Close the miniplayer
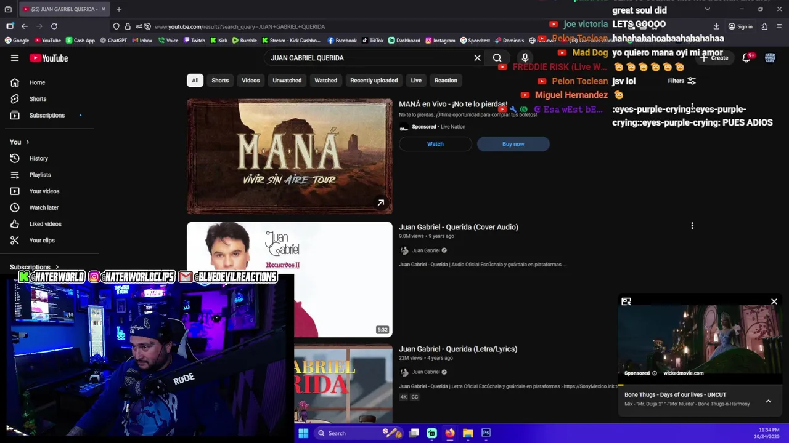 pos(774,301)
